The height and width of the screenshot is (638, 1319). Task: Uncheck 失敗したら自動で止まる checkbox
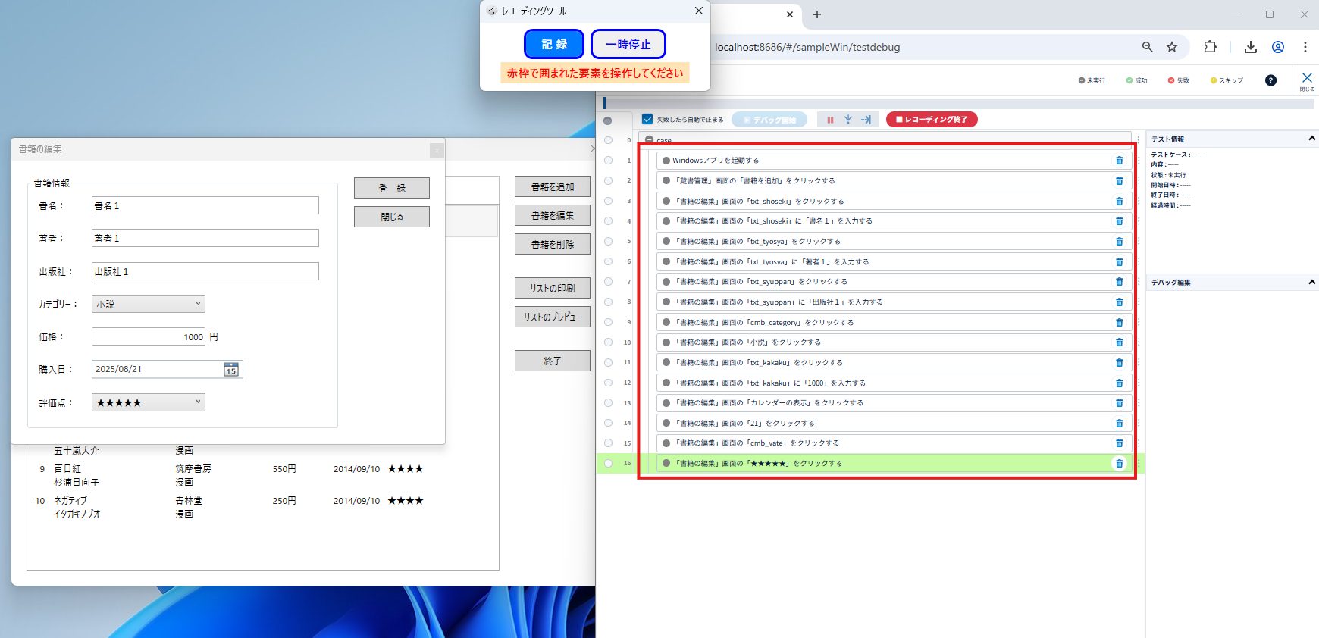tap(647, 119)
